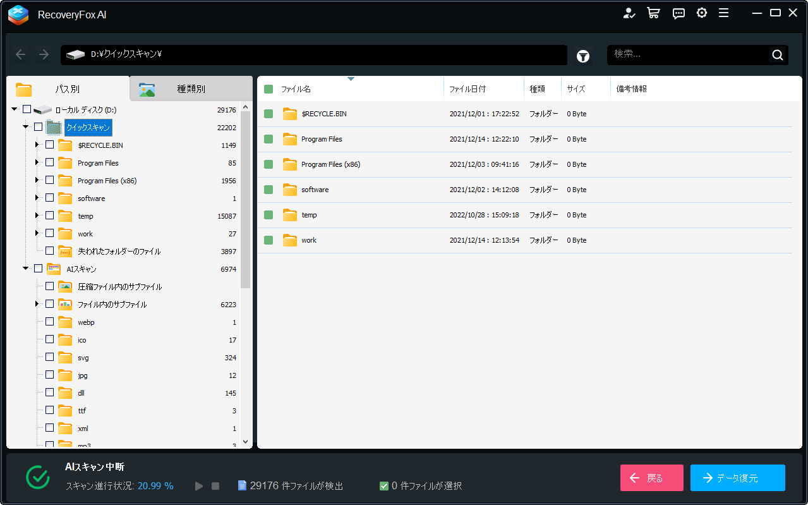Resume scan with play button
808x505 pixels.
click(199, 486)
